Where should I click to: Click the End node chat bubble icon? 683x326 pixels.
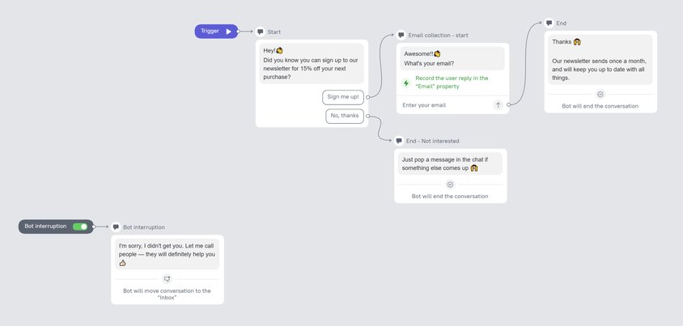pos(549,23)
